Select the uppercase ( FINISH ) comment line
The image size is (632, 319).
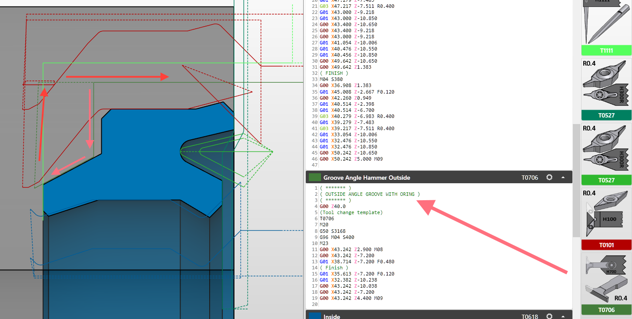tap(334, 73)
